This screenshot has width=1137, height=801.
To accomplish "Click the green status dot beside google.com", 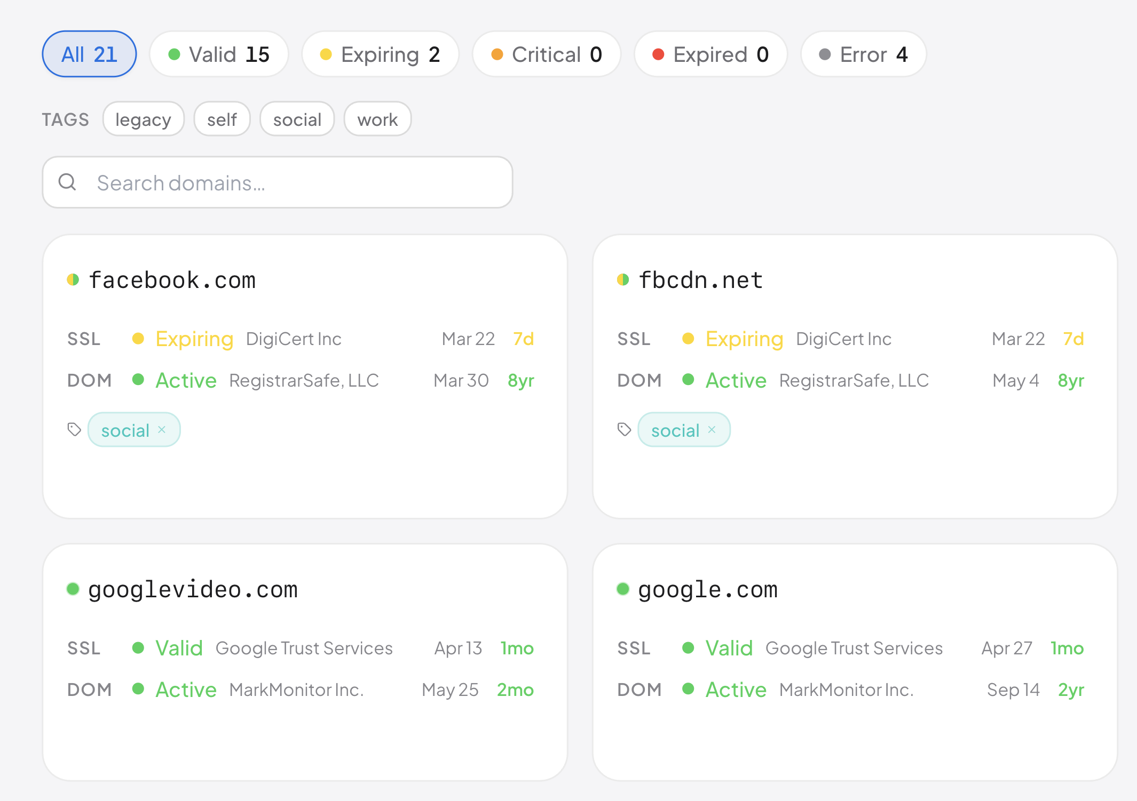I will (x=623, y=589).
